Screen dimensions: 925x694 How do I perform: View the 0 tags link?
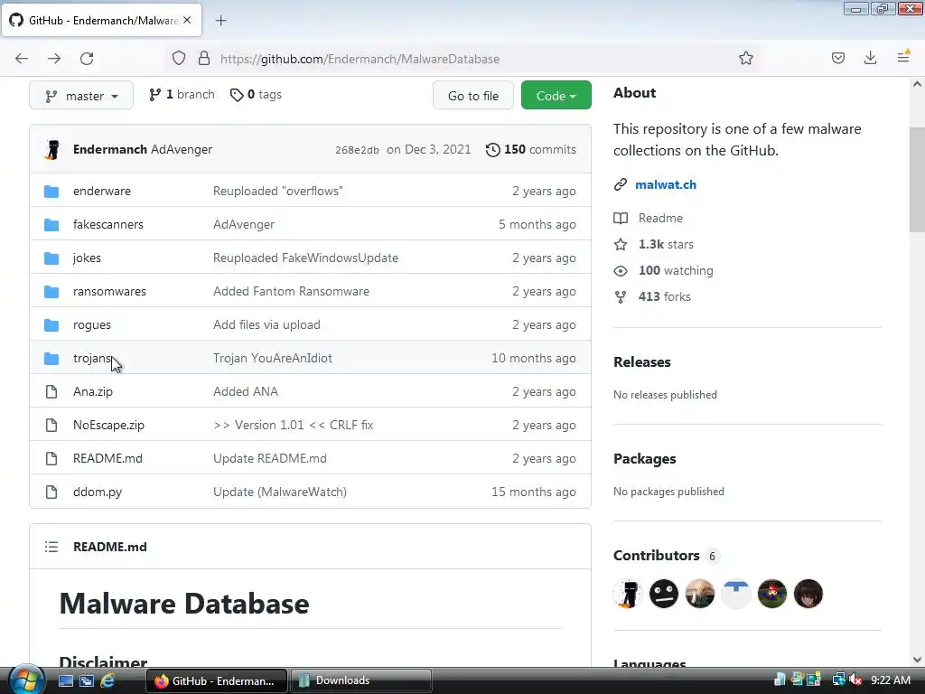click(x=256, y=95)
